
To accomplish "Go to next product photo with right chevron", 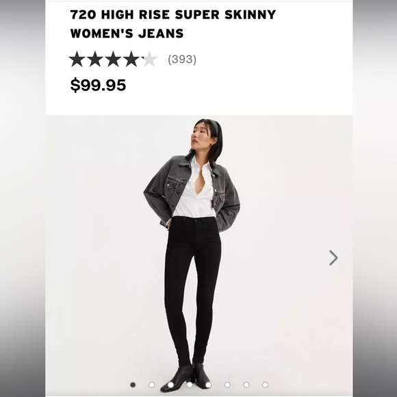I will click(333, 258).
